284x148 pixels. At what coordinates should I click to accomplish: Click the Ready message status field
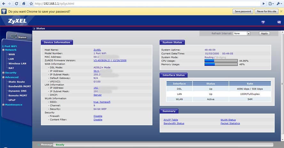point(163,145)
